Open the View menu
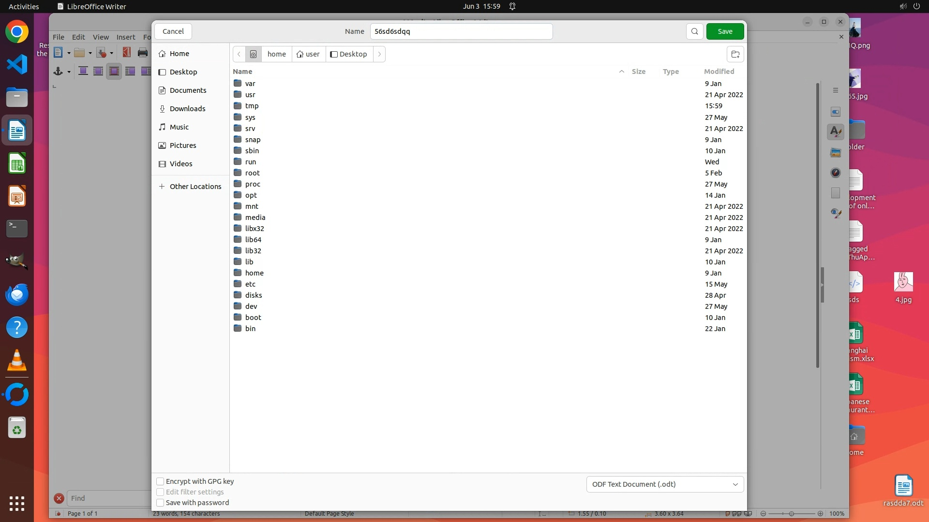 101,37
